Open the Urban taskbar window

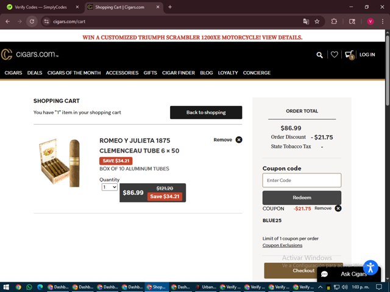click(x=207, y=287)
